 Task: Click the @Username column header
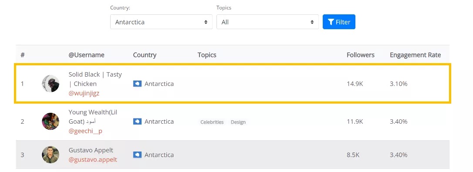coord(87,55)
